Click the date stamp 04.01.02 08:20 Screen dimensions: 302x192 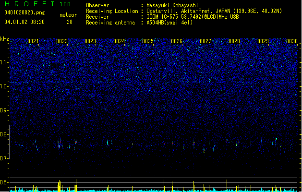coord(24,22)
